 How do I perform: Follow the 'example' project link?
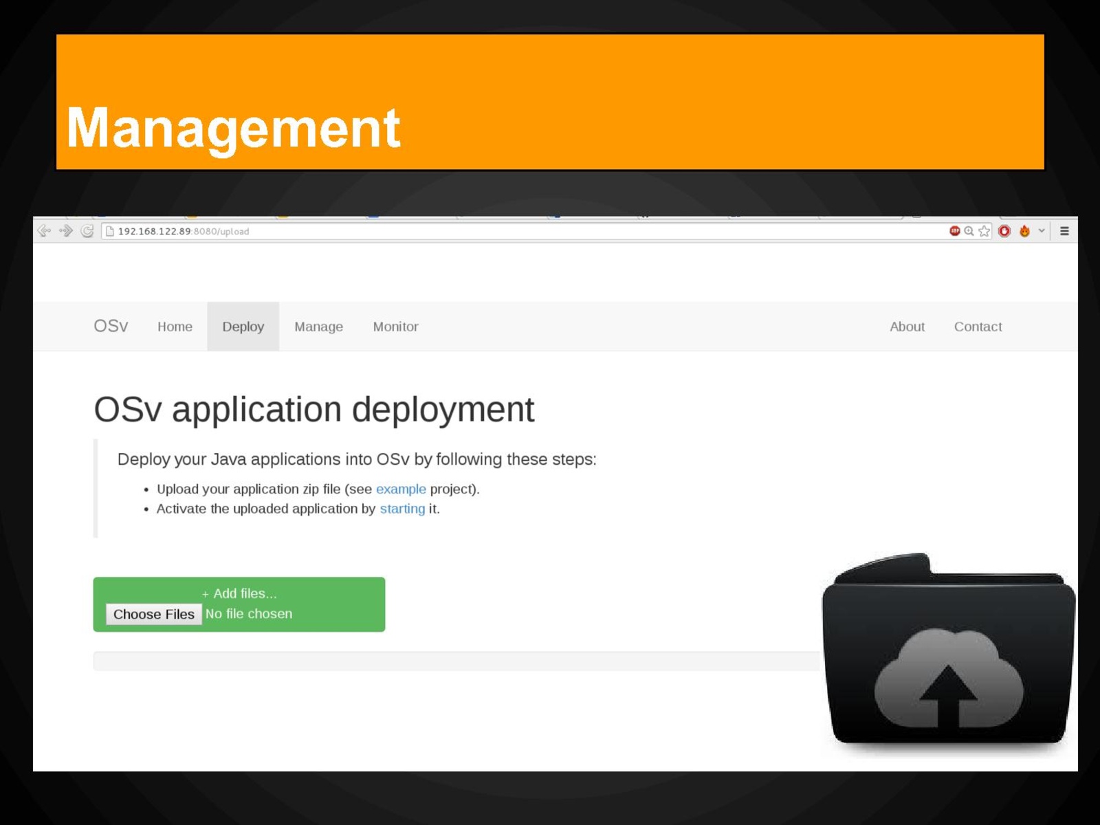[401, 489]
